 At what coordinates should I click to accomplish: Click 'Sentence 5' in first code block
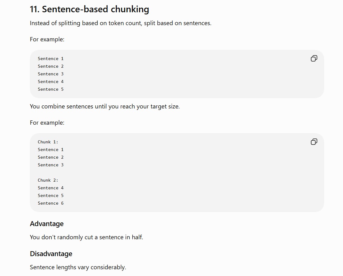coord(51,89)
